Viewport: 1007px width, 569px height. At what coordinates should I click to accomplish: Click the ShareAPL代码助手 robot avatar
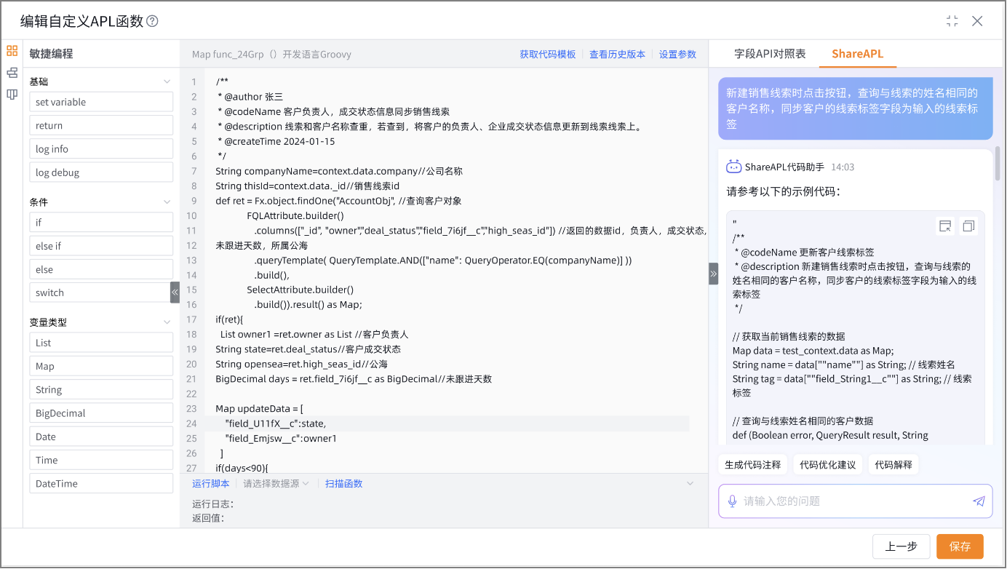(733, 167)
